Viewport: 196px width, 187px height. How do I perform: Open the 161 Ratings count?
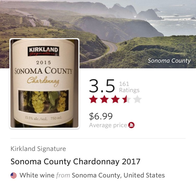(x=129, y=87)
